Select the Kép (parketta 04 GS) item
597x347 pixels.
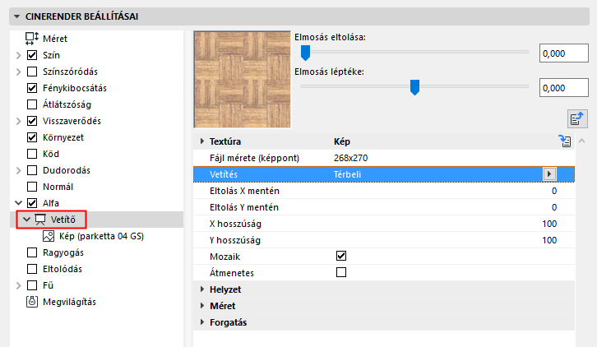[x=101, y=236]
